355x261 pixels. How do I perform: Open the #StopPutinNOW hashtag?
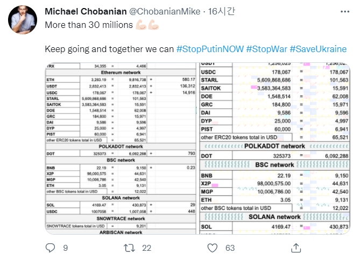210,49
